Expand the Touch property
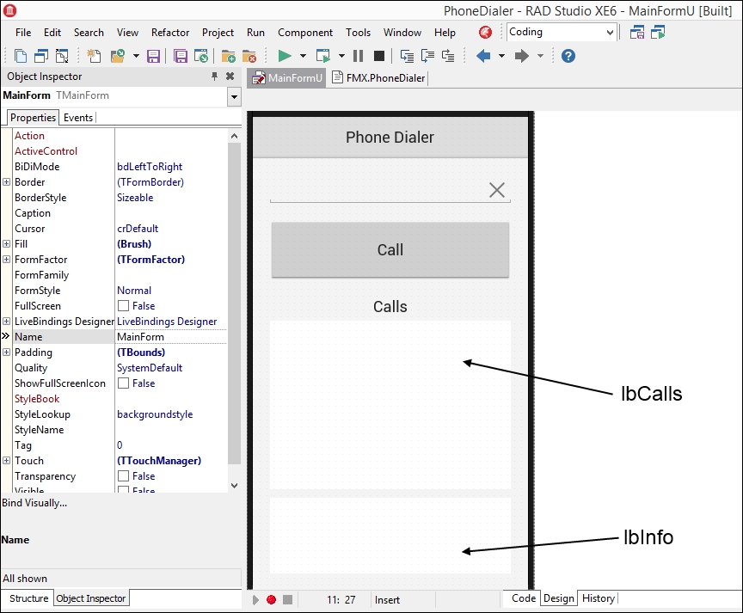Screen dimensions: 743x613 pos(6,461)
